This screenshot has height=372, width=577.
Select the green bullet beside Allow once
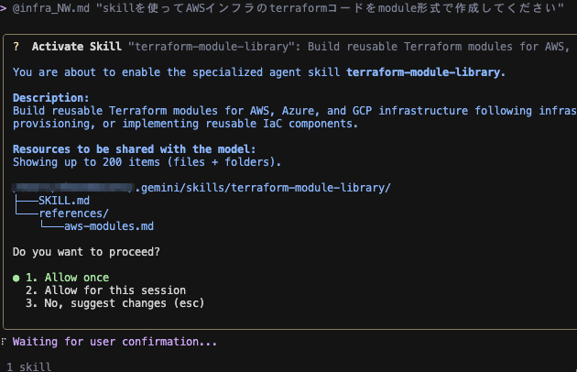[16, 278]
